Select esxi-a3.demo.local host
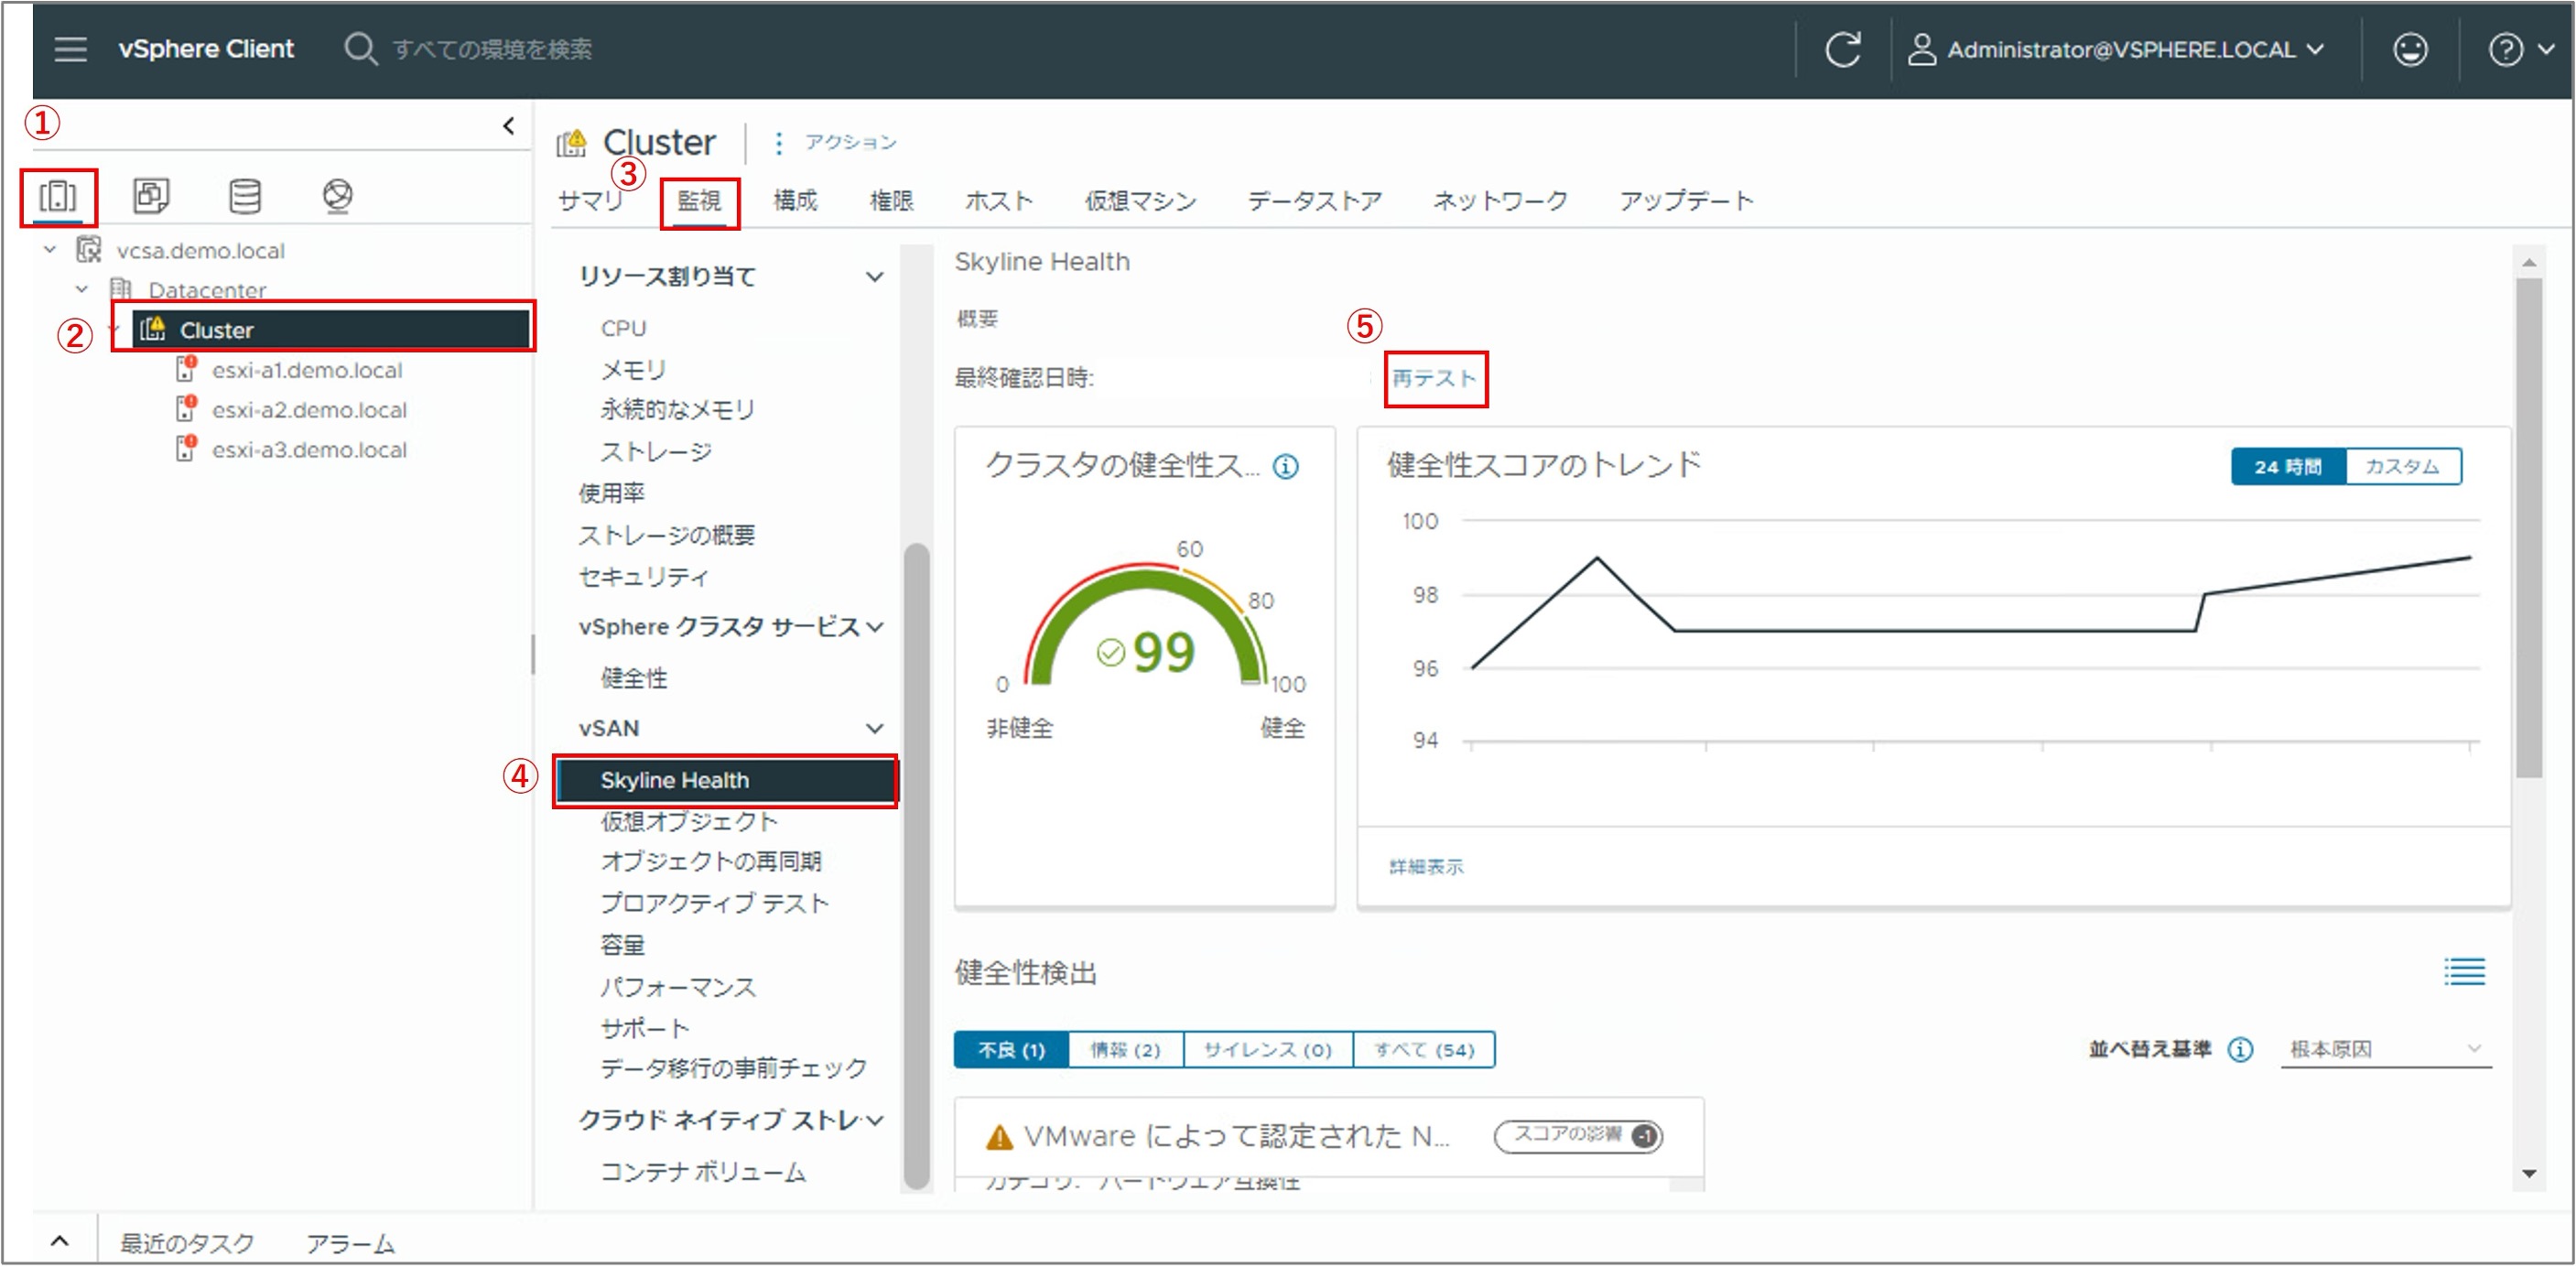The image size is (2576, 1267). (x=309, y=450)
